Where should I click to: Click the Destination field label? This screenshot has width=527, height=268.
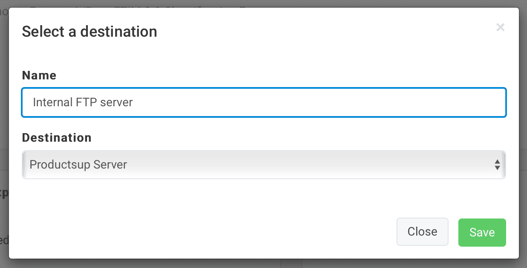(x=57, y=138)
